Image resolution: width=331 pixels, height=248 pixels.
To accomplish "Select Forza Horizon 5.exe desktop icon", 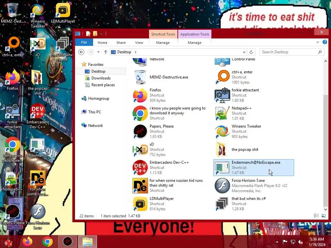I will [37, 217].
